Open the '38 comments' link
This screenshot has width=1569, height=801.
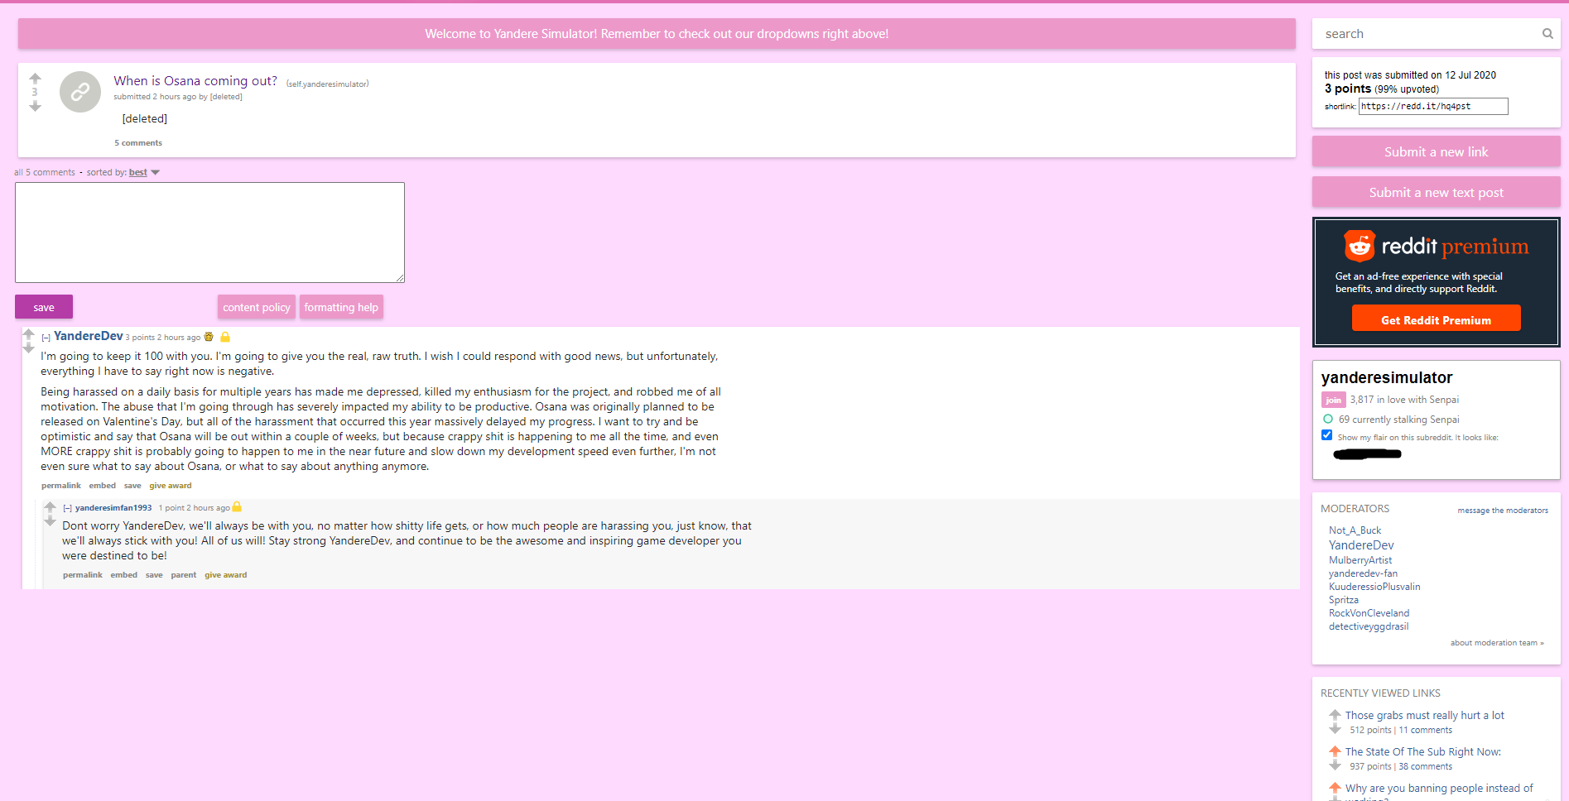(x=1425, y=766)
